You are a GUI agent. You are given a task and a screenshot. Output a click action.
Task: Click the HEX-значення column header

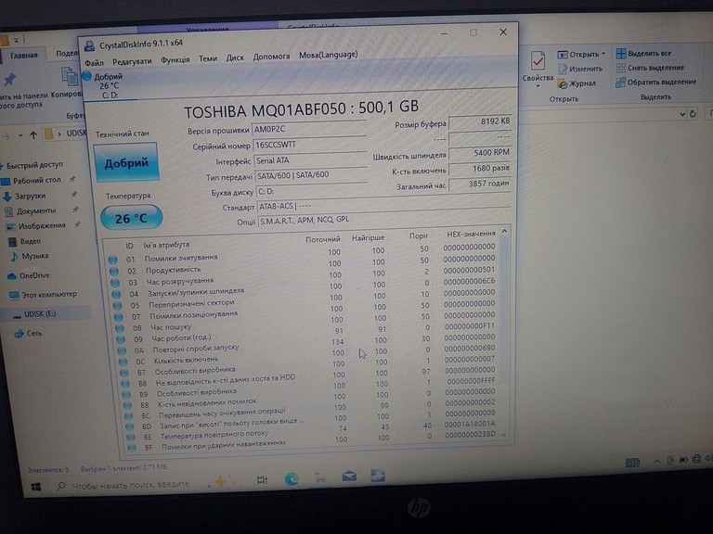point(471,234)
